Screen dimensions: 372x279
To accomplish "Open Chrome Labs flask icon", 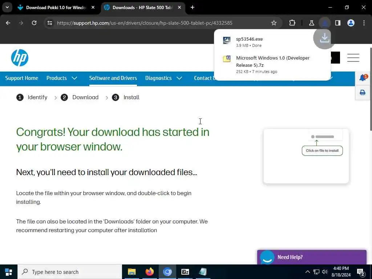I will pyautogui.click(x=311, y=23).
